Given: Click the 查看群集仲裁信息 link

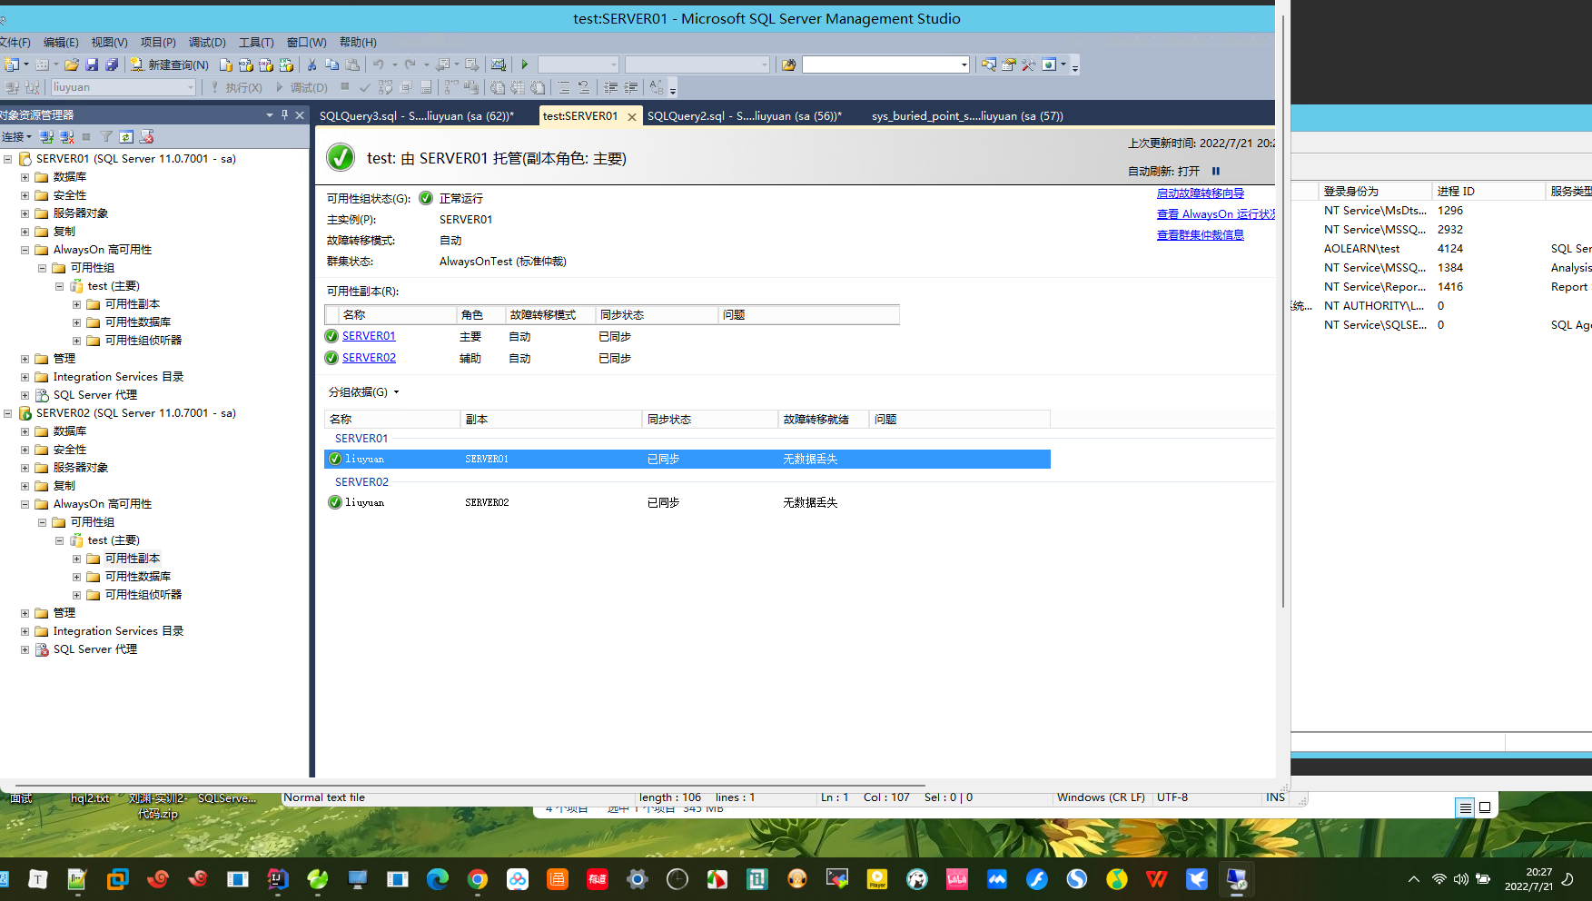Looking at the screenshot, I should [x=1200, y=235].
